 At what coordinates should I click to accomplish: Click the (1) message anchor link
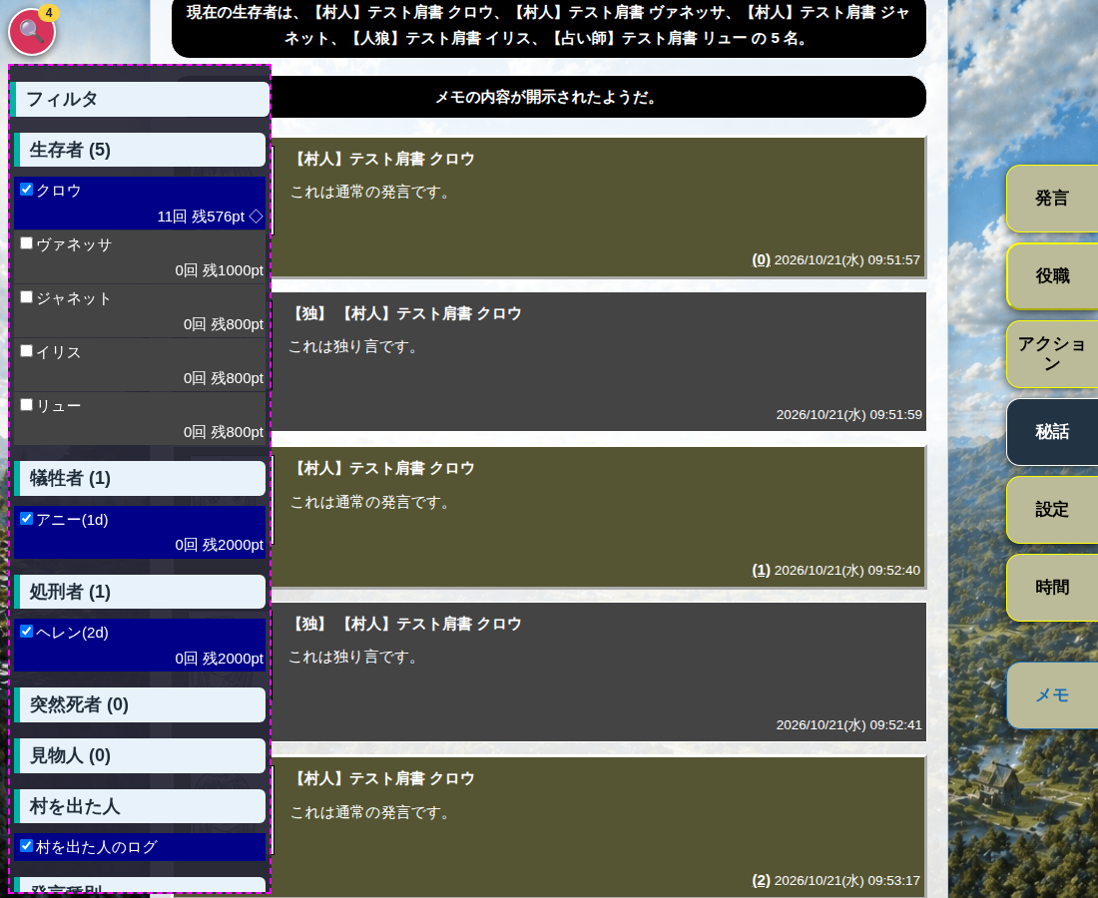tap(761, 571)
